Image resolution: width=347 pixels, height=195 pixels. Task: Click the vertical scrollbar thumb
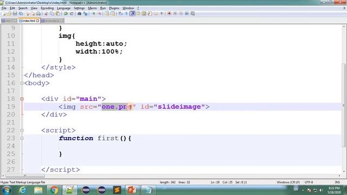point(344,105)
